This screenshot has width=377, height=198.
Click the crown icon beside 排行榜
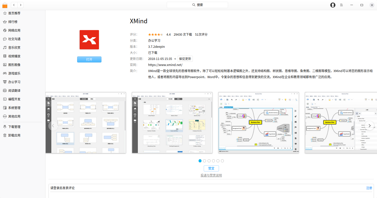(5, 22)
